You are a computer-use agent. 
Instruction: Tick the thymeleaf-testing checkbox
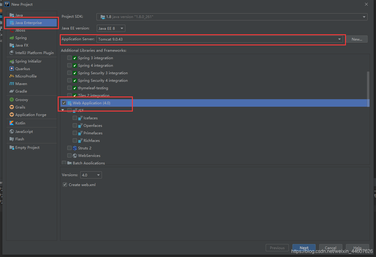click(69, 88)
